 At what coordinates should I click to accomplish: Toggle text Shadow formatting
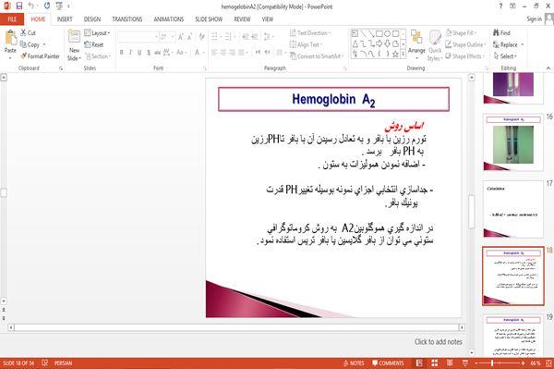coord(149,53)
